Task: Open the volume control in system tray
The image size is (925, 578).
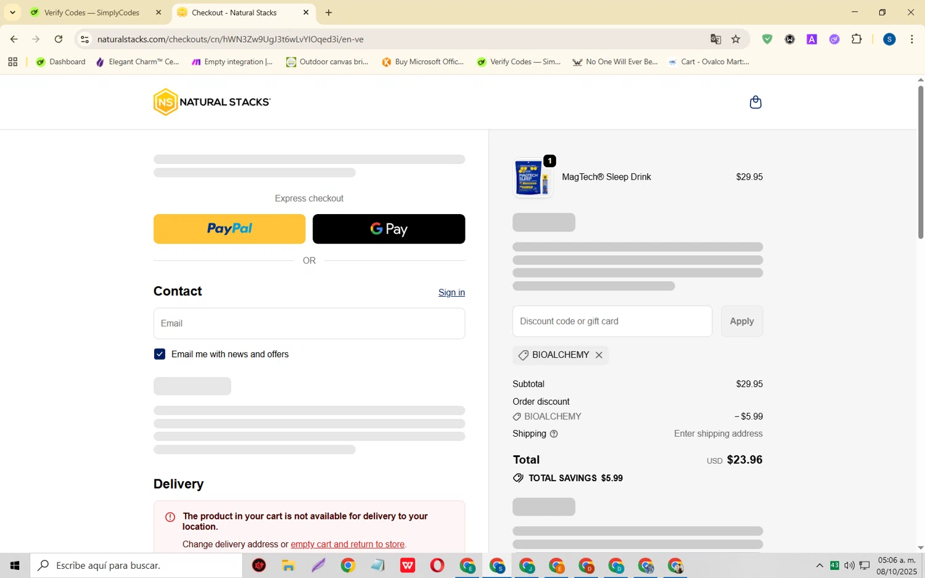Action: click(849, 566)
